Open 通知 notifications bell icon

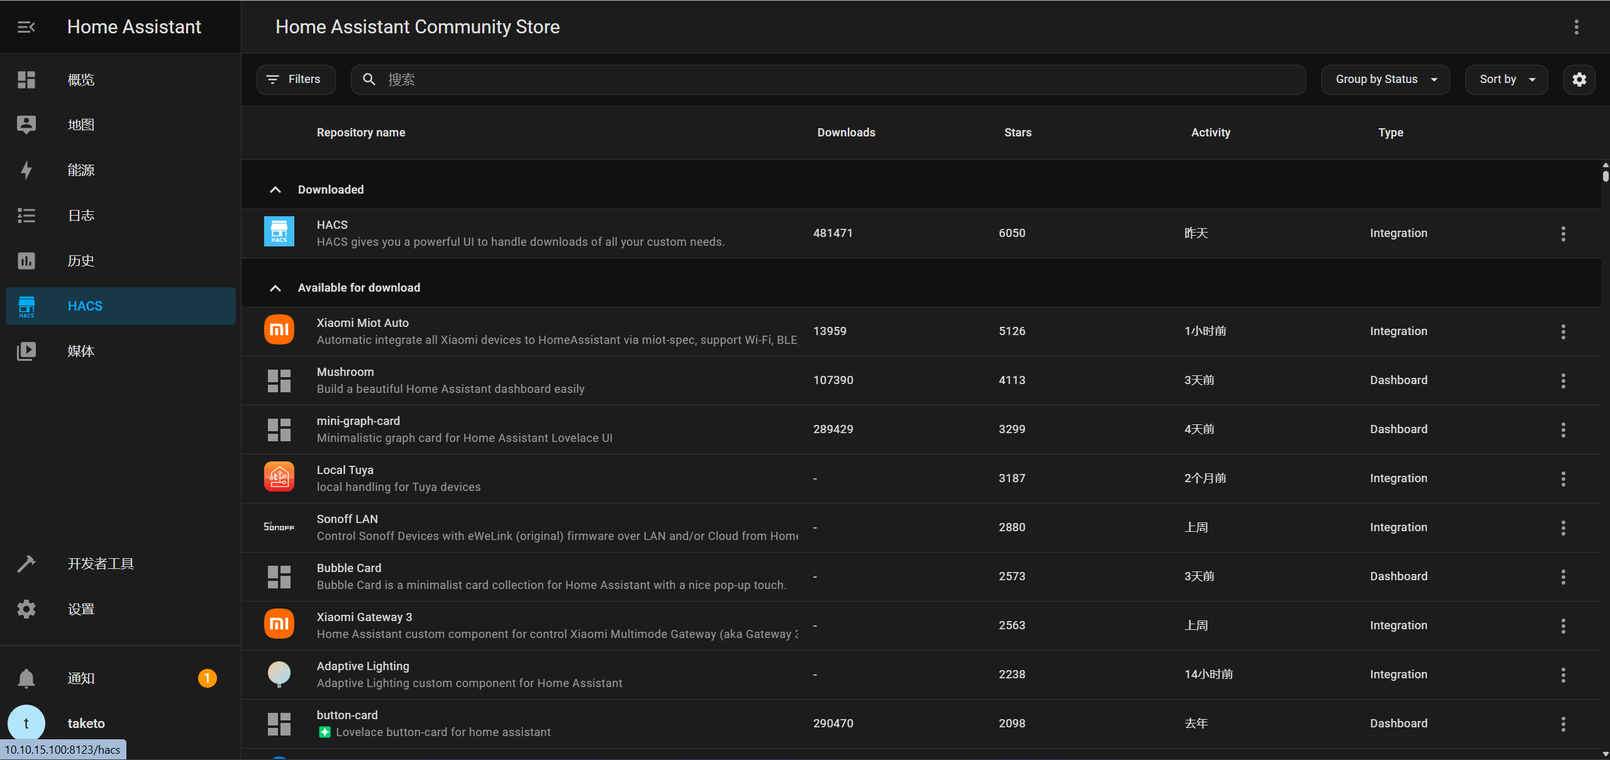click(26, 678)
